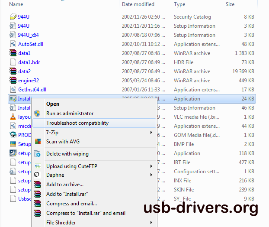Click the VLC media file type entry
Viewport: 269px width, 227px height.
click(197, 117)
